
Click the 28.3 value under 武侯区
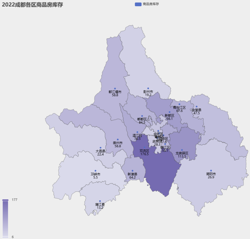coord(157,145)
